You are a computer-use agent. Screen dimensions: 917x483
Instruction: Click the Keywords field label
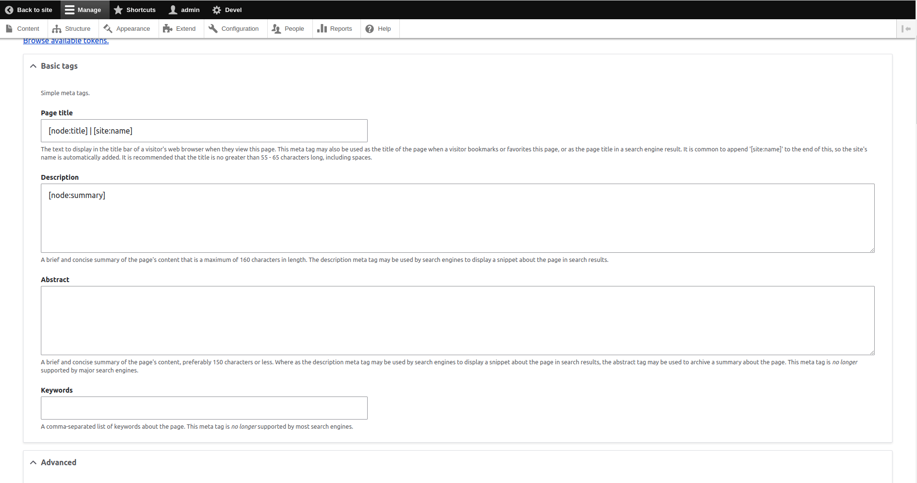[x=57, y=390]
